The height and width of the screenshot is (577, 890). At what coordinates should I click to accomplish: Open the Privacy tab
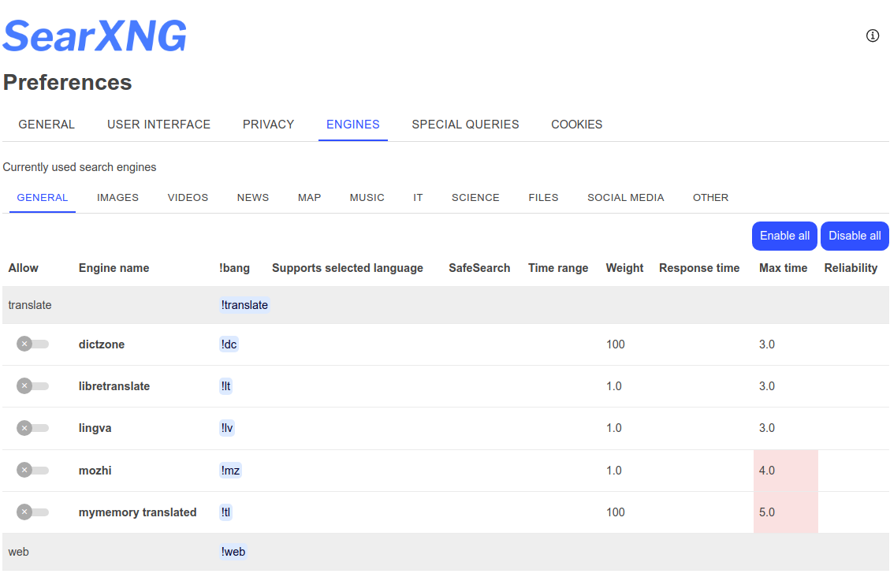point(269,125)
